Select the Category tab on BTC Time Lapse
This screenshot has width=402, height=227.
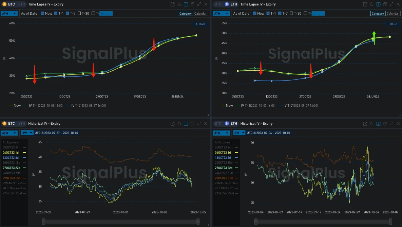185,13
